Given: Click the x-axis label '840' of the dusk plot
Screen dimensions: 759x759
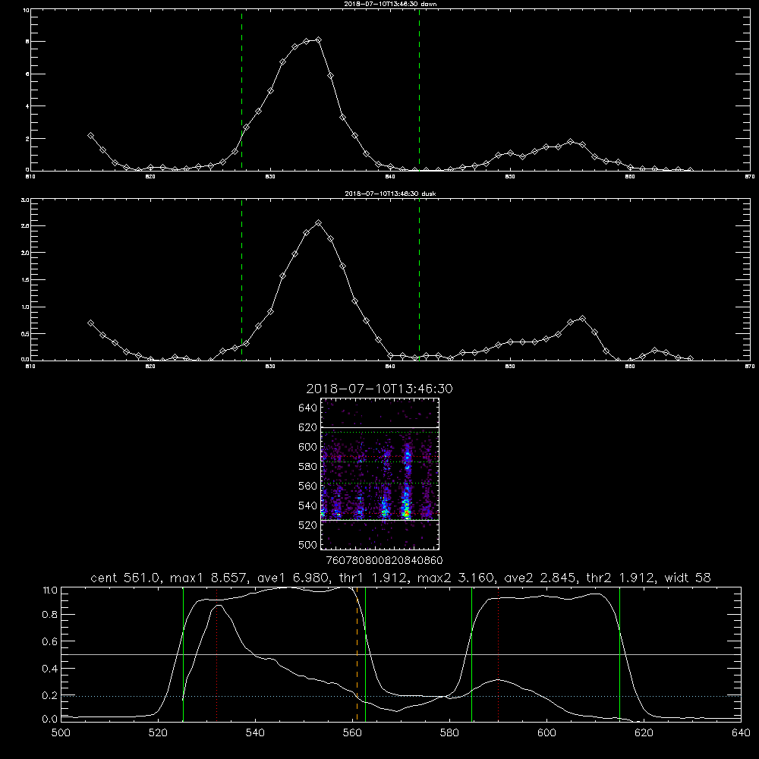Looking at the screenshot, I should (390, 367).
